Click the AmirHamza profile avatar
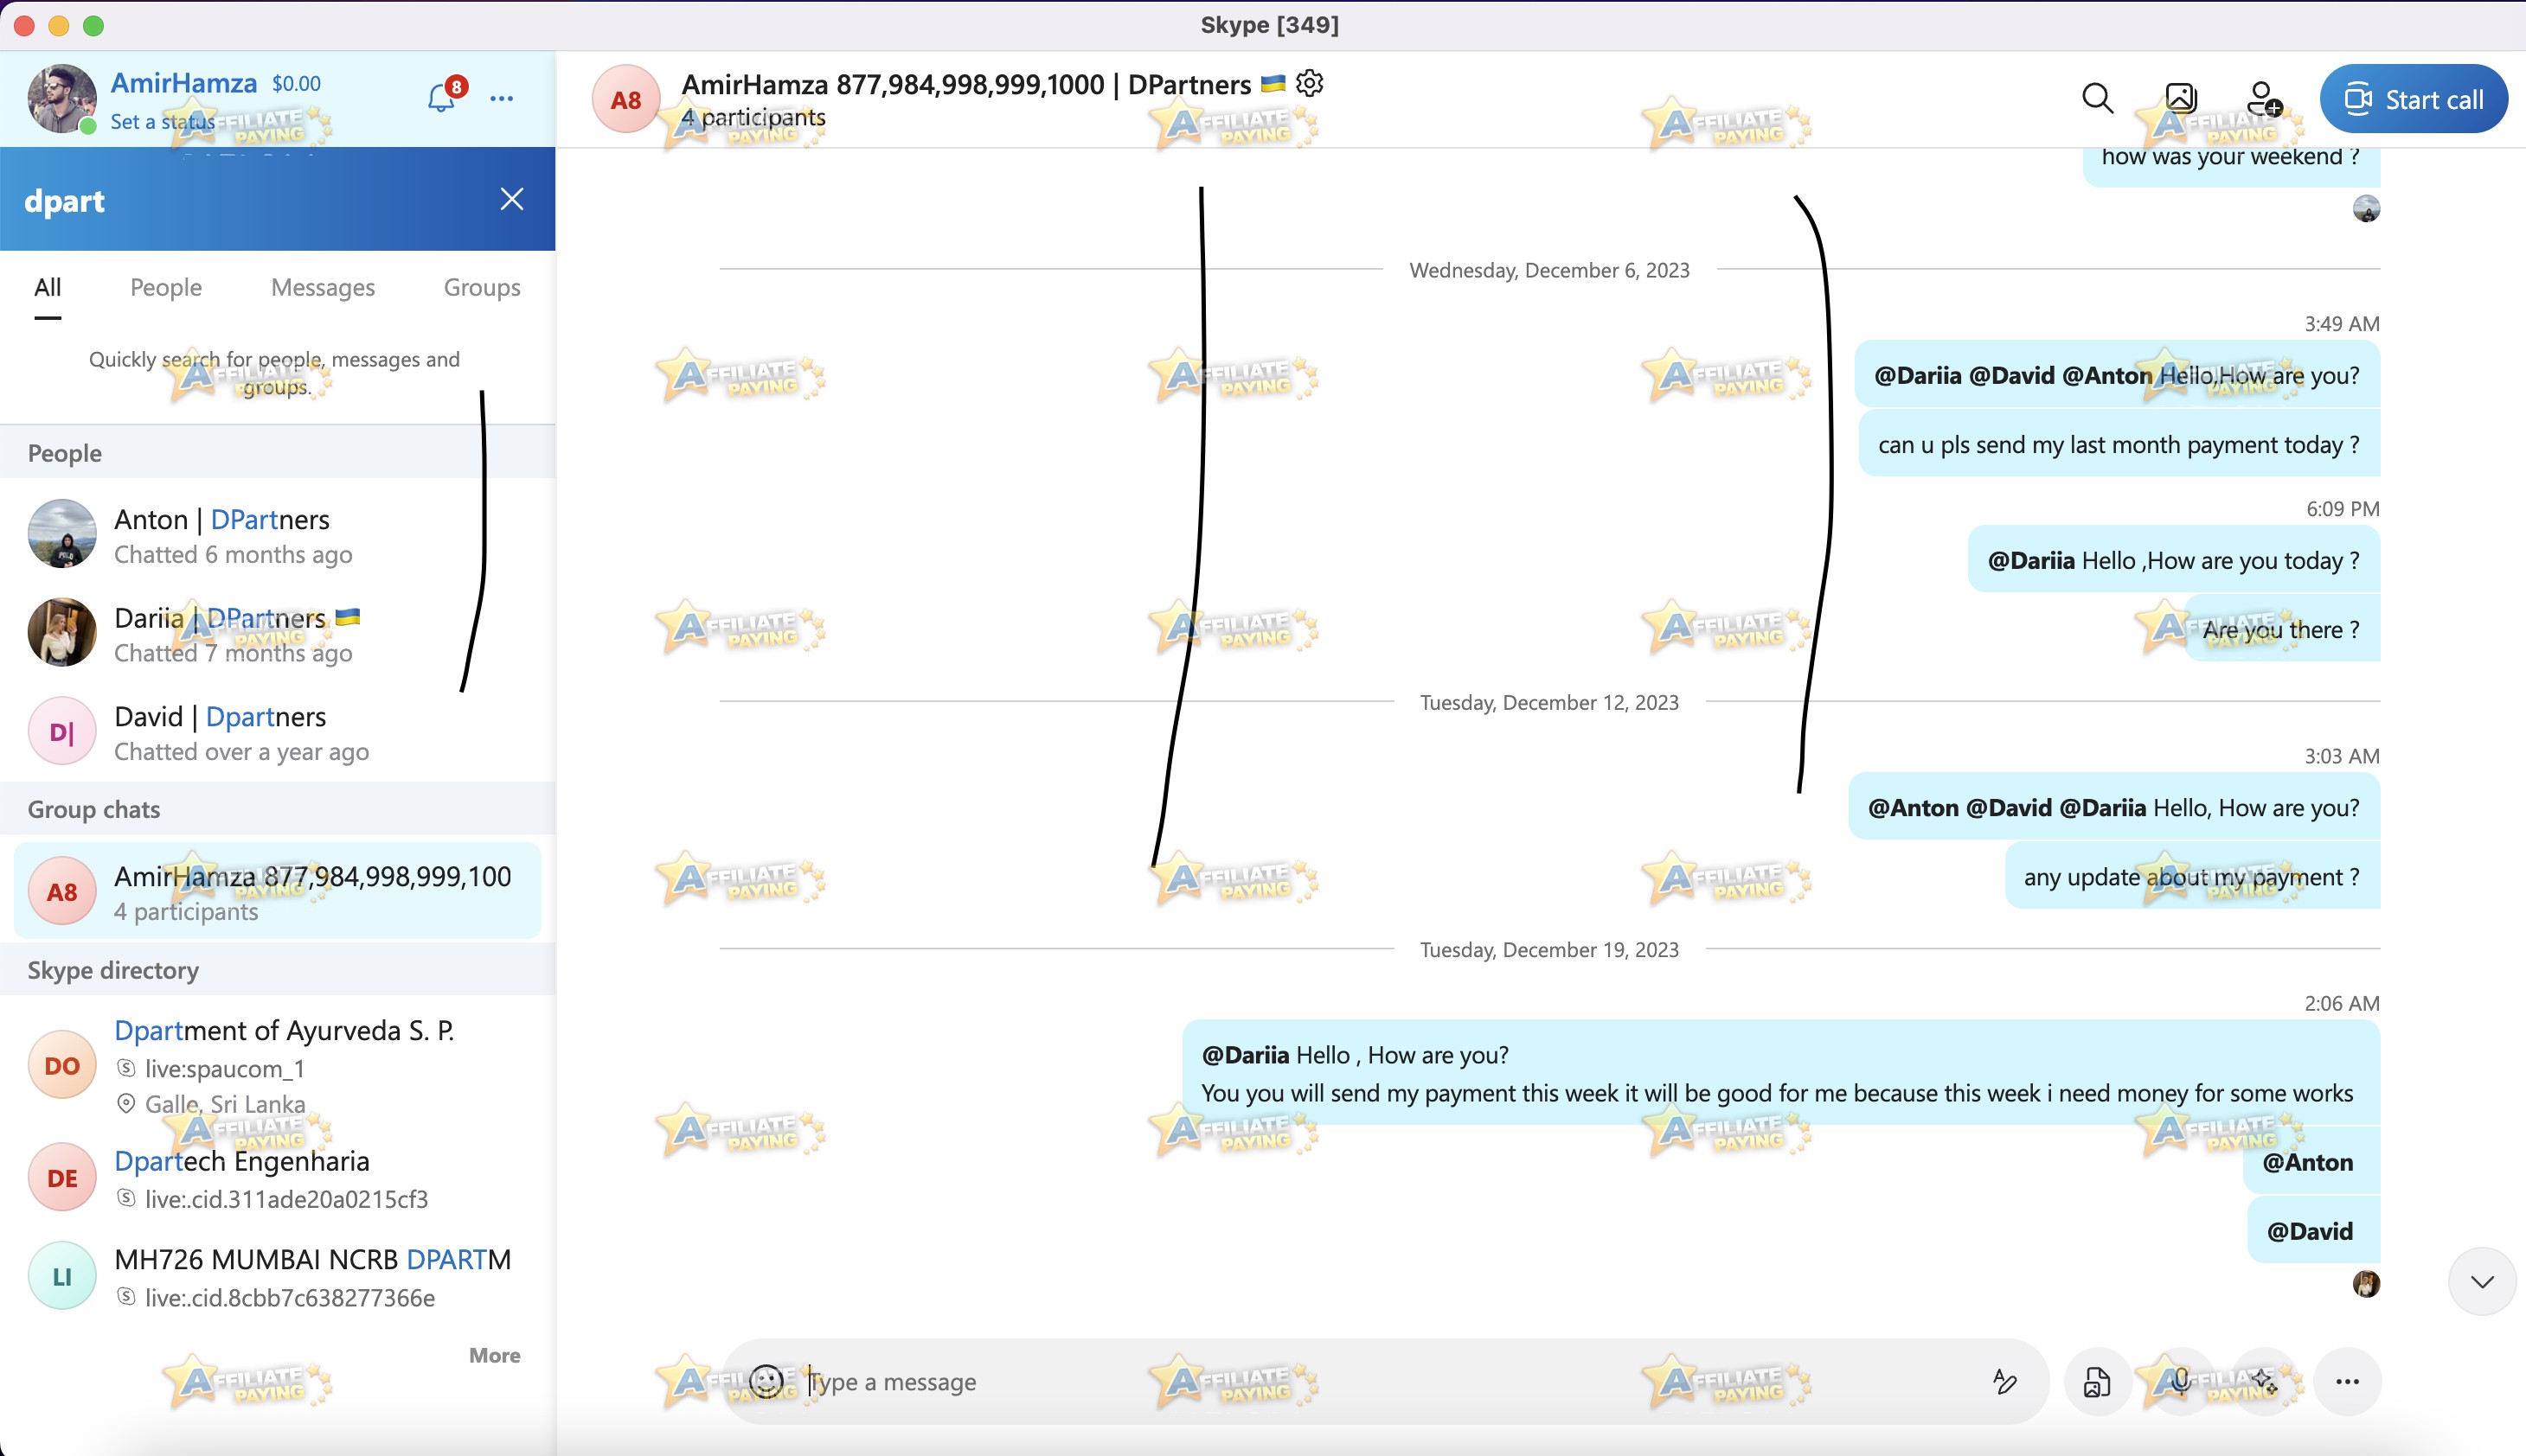Screen dimensions: 2526x1456 [x=62, y=98]
